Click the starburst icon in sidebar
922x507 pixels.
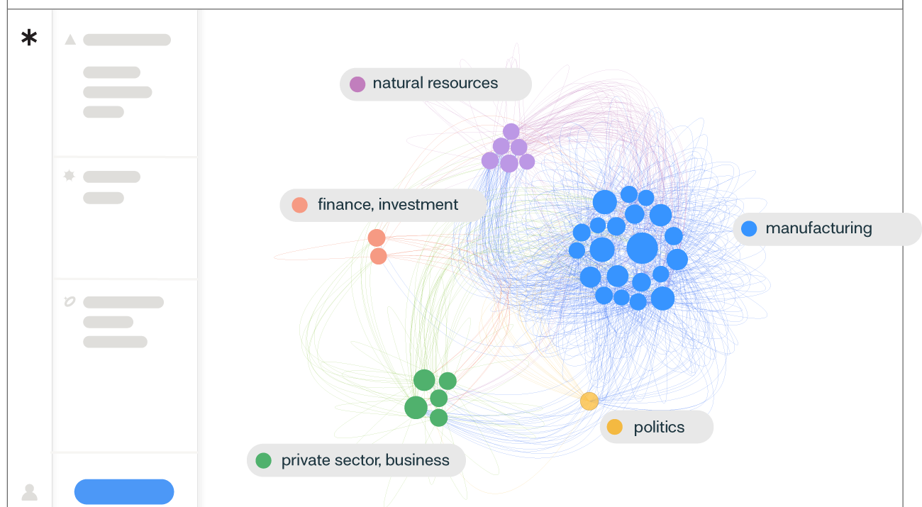point(70,176)
